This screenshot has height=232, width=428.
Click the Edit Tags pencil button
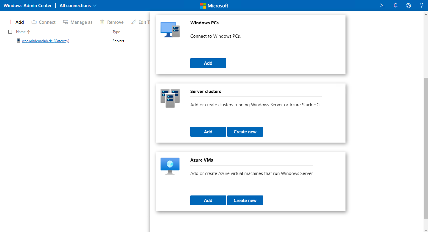click(x=140, y=22)
